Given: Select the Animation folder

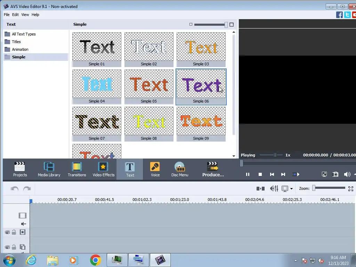Looking at the screenshot, I should (36, 49).
